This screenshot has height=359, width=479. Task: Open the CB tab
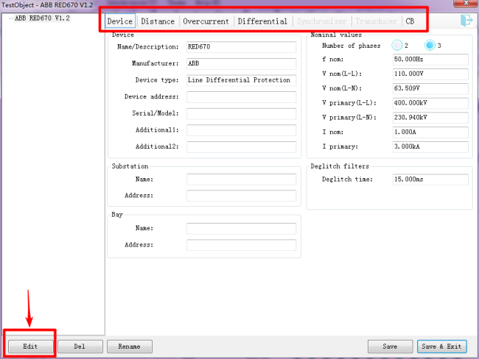click(410, 21)
